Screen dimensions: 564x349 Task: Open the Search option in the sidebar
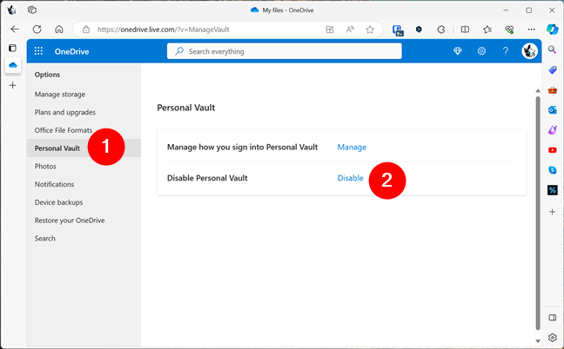click(45, 238)
